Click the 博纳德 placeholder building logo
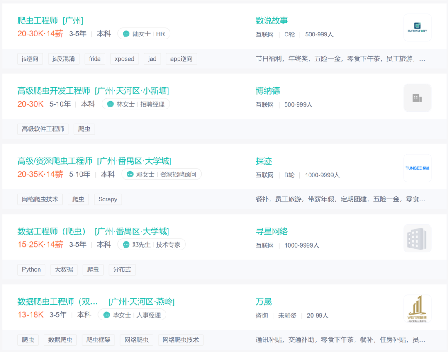 pos(417,97)
